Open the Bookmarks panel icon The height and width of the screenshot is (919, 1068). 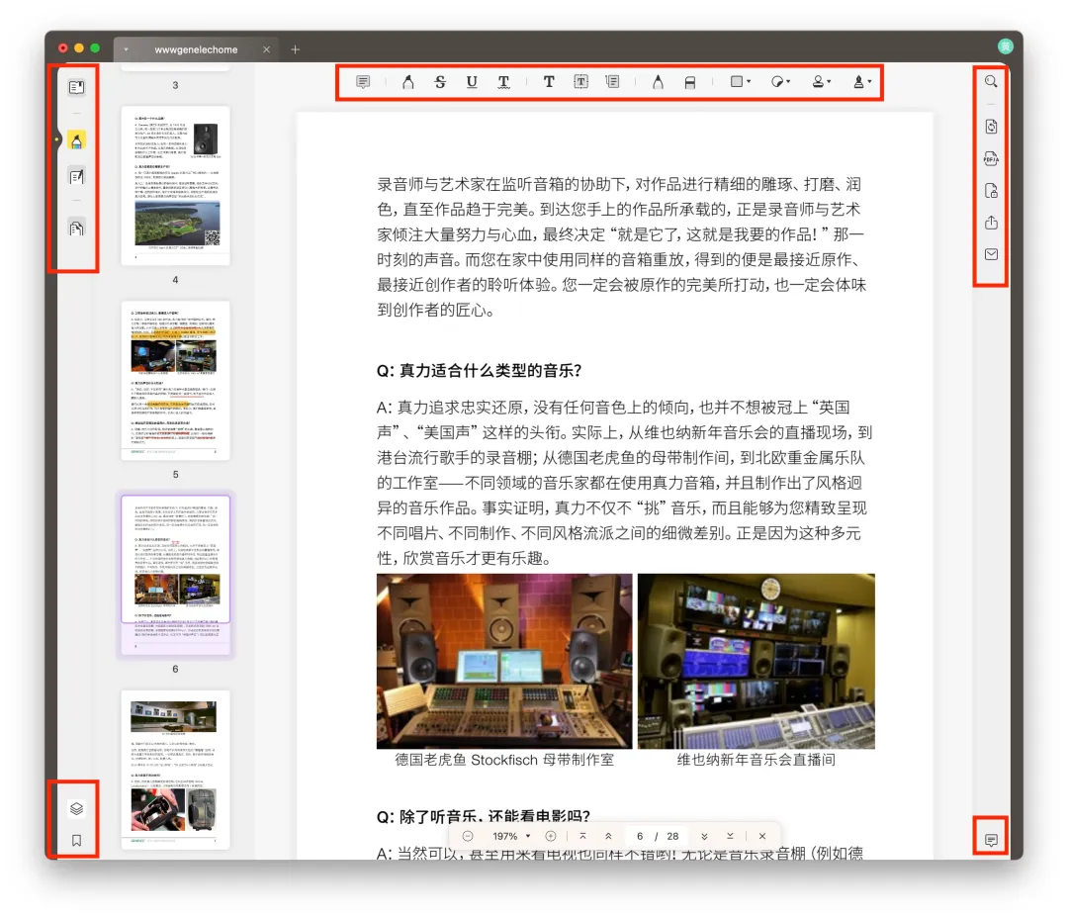(x=76, y=841)
